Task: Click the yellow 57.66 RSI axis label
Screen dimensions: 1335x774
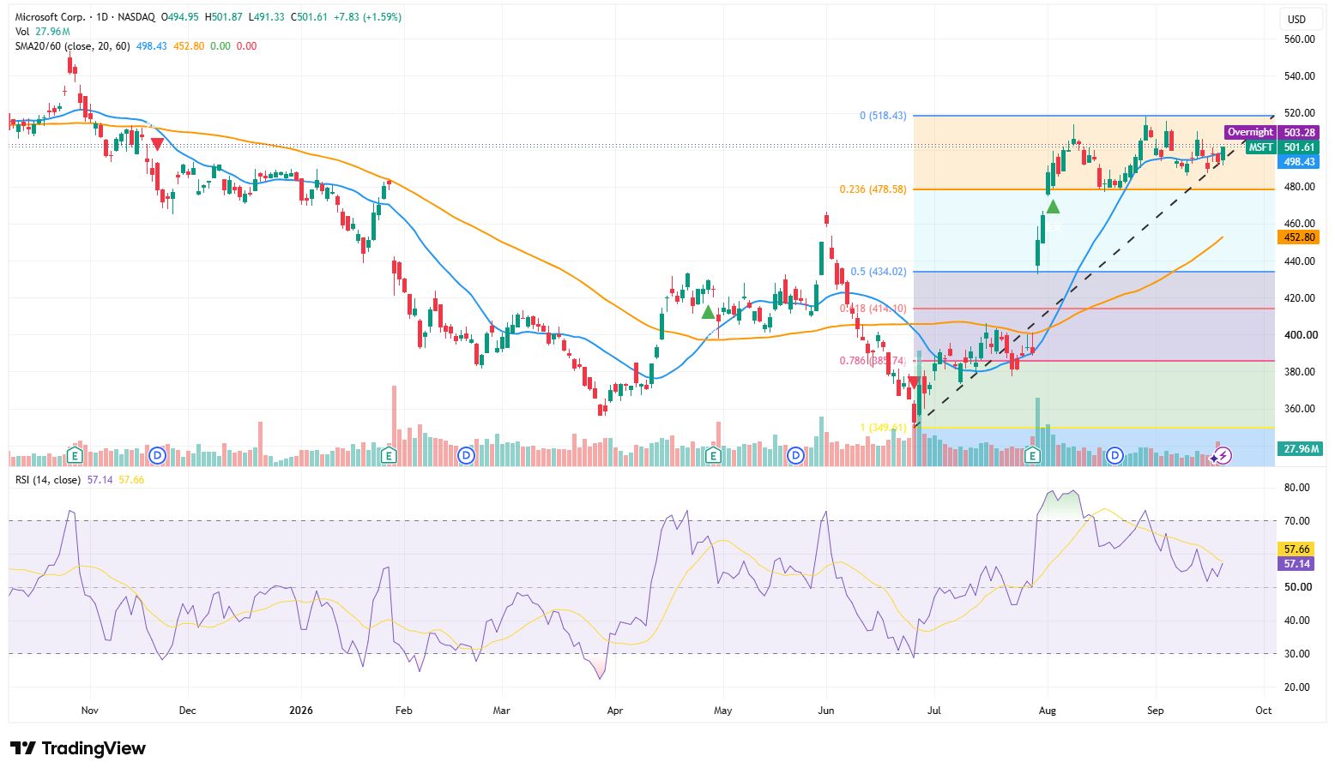Action: (x=1297, y=549)
